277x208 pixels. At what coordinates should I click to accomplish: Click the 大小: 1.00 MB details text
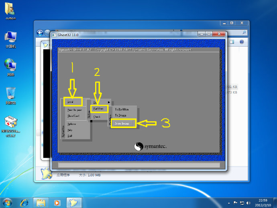pyautogui.click(x=90, y=175)
